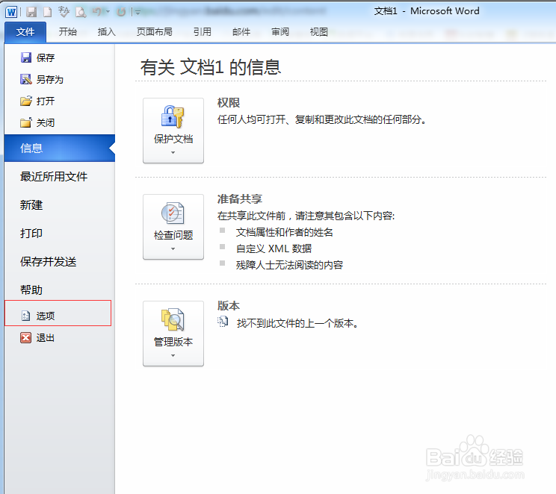Select 信息 (Info) in the File sidebar
The width and height of the screenshot is (556, 494).
pyautogui.click(x=60, y=148)
